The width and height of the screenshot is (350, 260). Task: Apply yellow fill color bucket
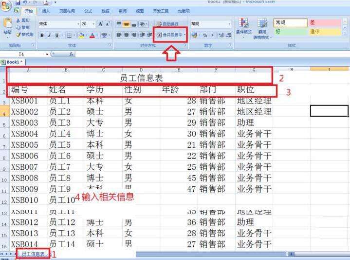tap(82, 35)
